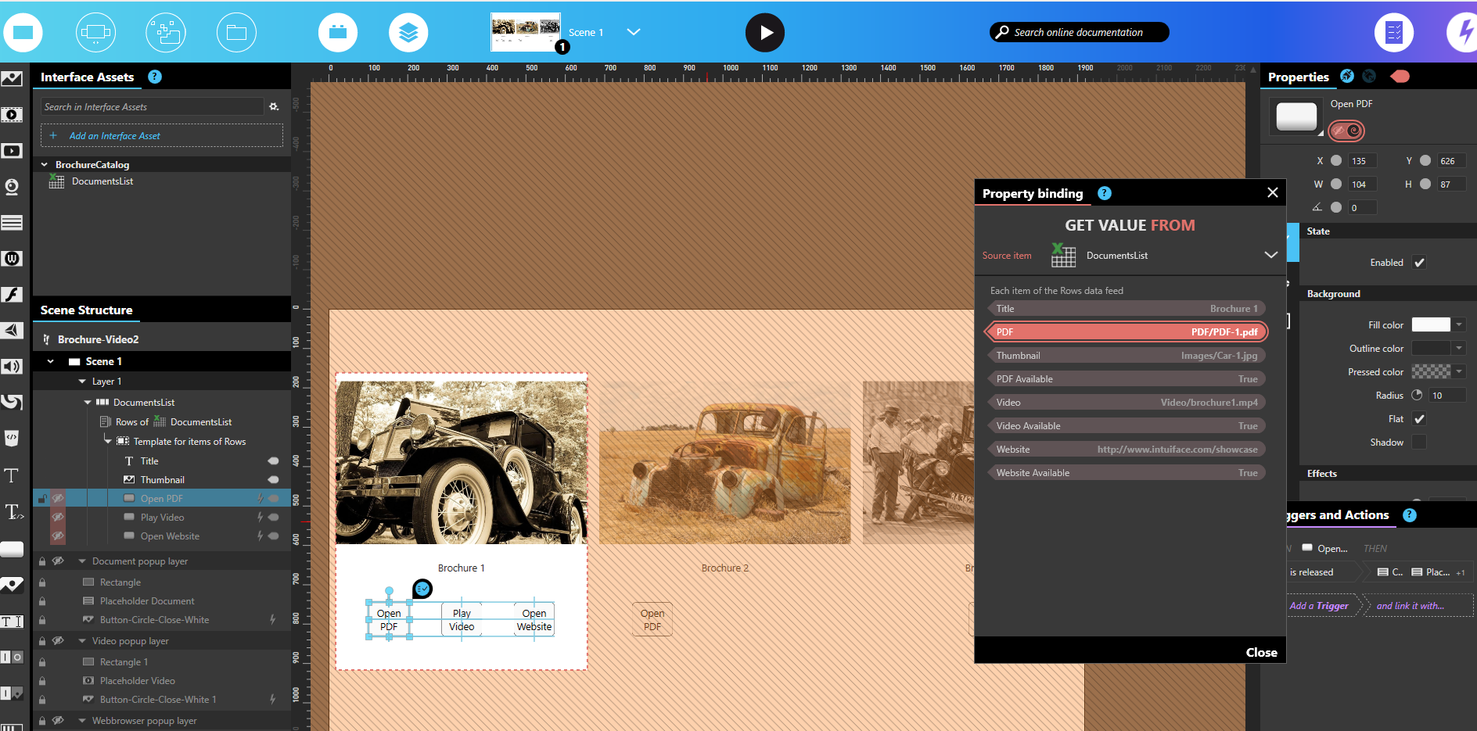Click the 3D model tool icon
1477x731 pixels.
point(12,331)
